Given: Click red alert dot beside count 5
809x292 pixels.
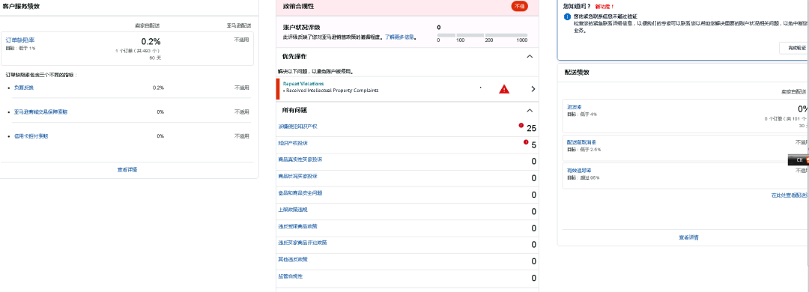Looking at the screenshot, I should tap(526, 142).
